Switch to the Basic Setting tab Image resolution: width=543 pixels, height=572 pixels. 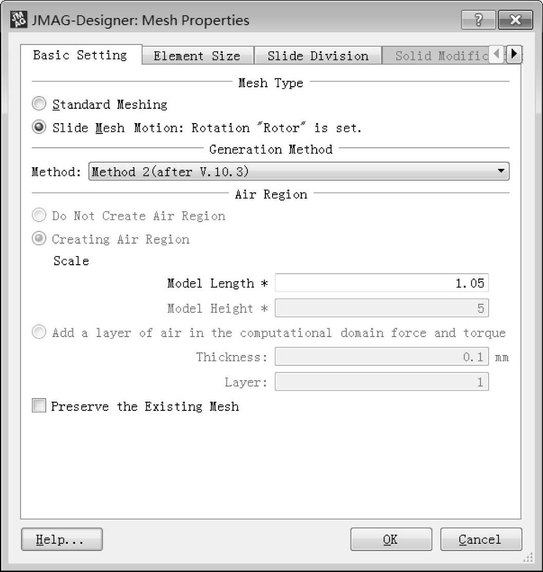[81, 55]
